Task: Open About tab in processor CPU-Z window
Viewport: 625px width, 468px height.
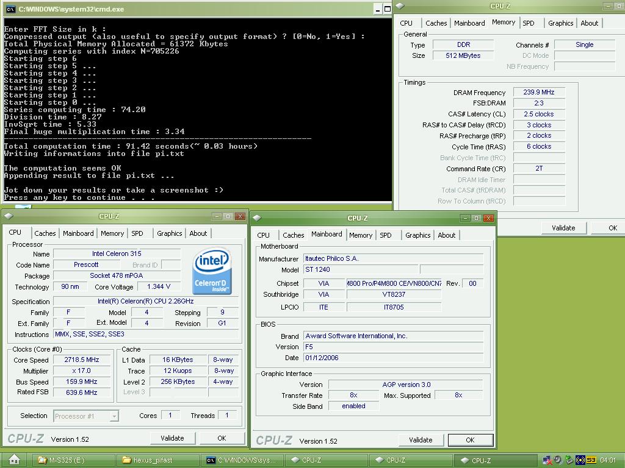Action: pos(198,233)
